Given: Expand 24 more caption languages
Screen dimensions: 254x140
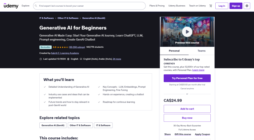Looking at the screenshot, I should [117, 59].
